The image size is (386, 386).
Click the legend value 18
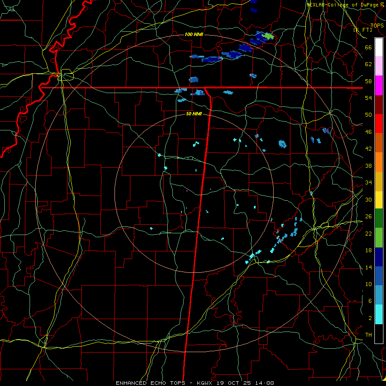coord(368,250)
